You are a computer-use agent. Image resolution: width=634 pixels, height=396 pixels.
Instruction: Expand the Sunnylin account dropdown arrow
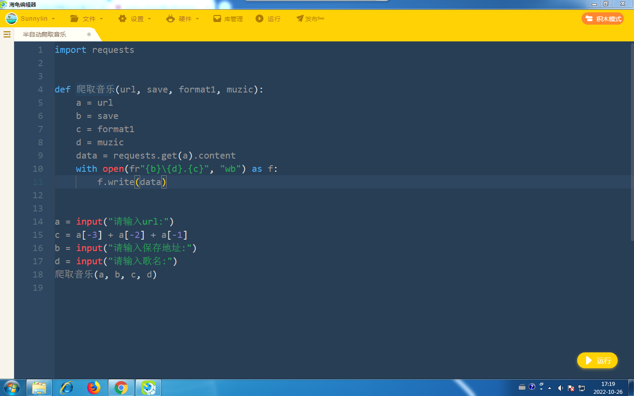point(53,19)
